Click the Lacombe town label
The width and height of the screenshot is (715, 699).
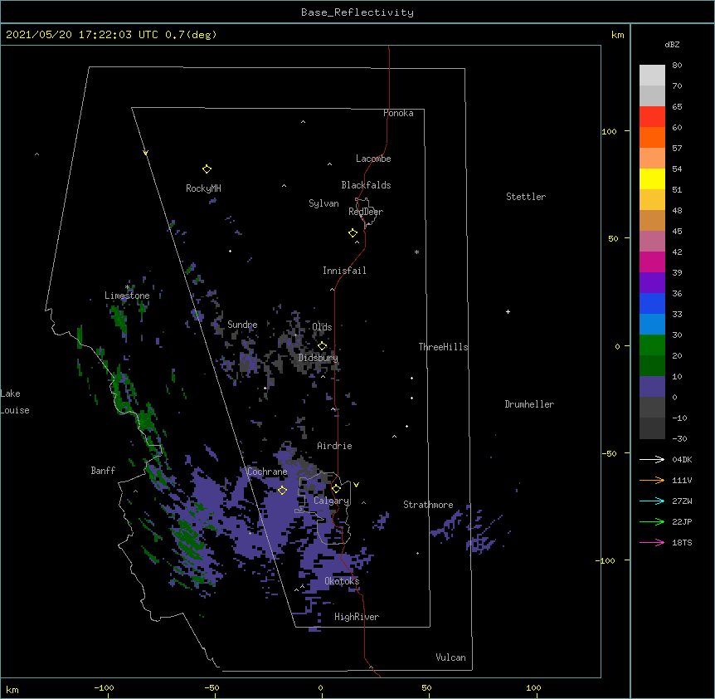pos(373,159)
